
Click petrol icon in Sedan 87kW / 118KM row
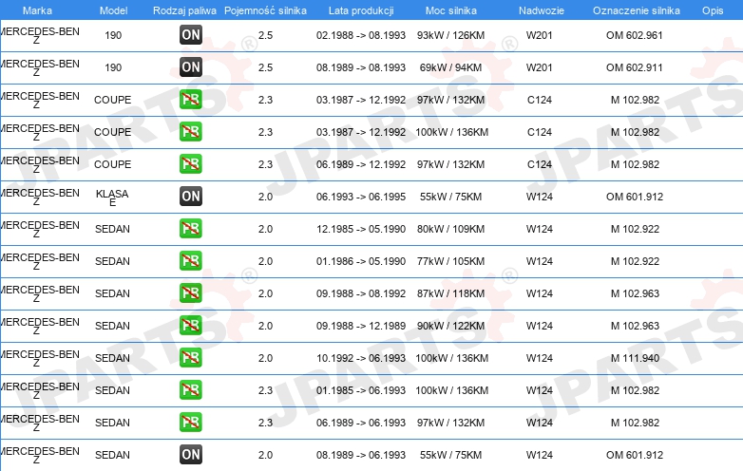tap(190, 293)
